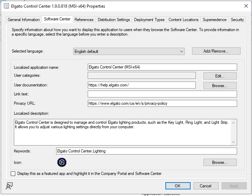252x196 pixels.
Task: Click the Apply button
Action: coord(234,186)
